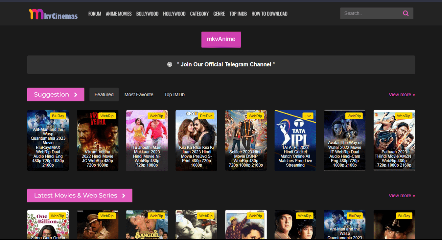Switch to the Most Favorite tab
Image resolution: width=442 pixels, height=240 pixels.
point(139,94)
